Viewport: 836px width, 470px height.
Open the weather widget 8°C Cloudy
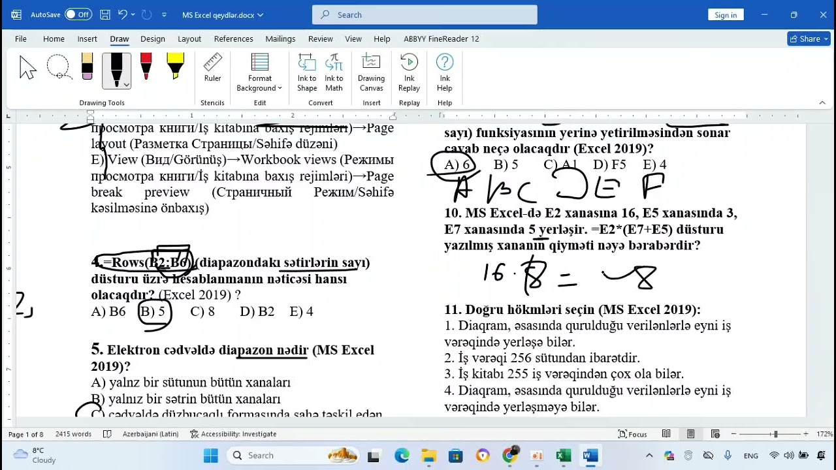[x=36, y=455]
